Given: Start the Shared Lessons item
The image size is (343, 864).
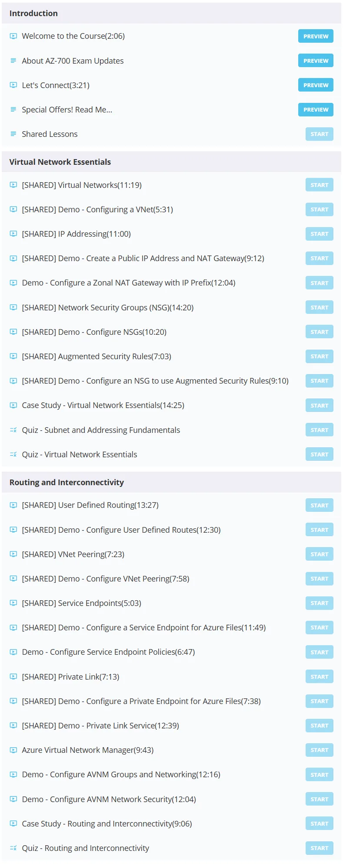Looking at the screenshot, I should (x=320, y=134).
